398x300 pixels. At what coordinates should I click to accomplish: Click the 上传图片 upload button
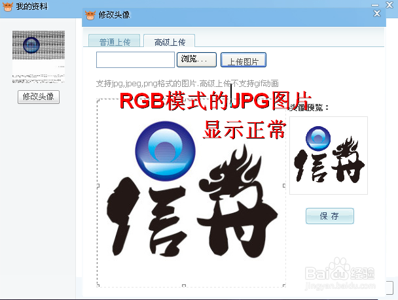244,59
